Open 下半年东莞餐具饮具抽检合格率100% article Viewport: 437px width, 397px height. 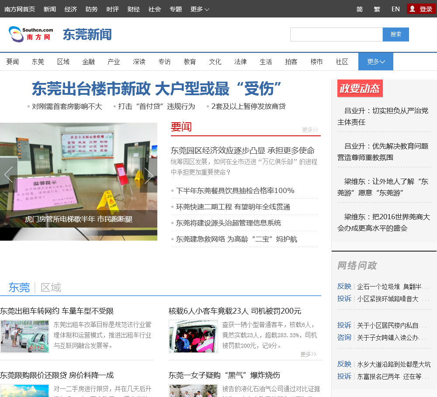coord(235,190)
